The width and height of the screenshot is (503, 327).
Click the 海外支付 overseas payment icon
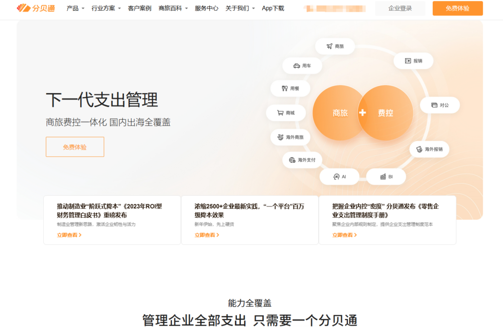click(x=302, y=160)
